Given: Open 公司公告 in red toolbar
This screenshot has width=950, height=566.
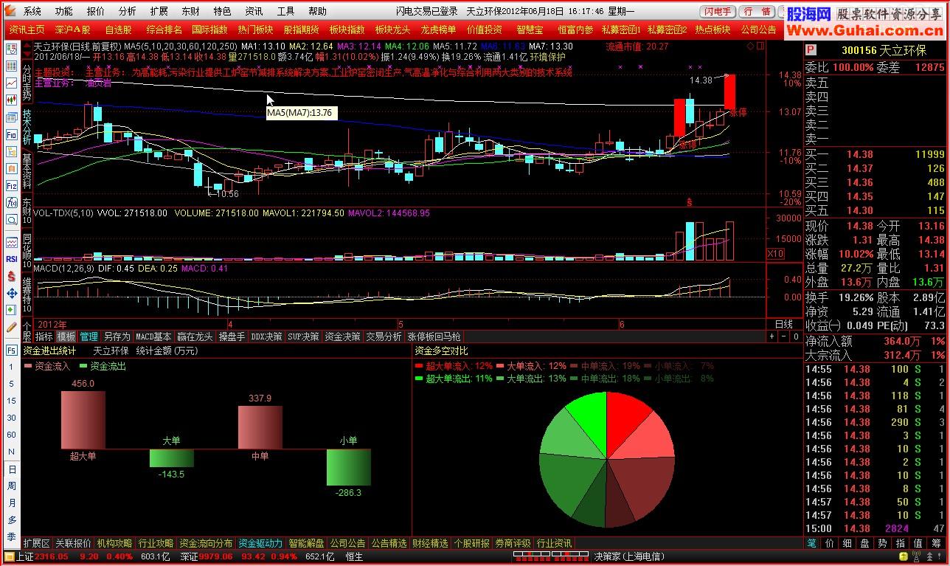Looking at the screenshot, I should coord(759,30).
